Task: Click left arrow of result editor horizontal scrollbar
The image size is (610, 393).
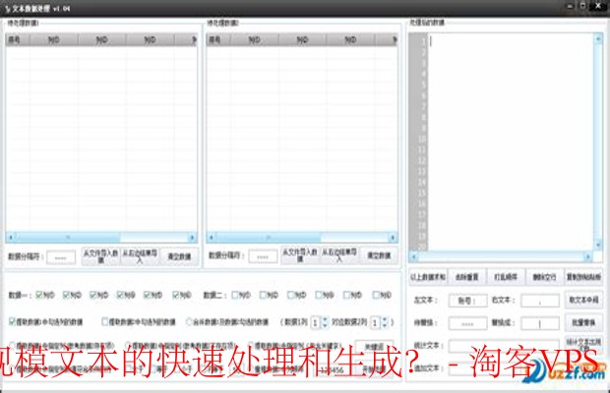Action: coord(414,256)
